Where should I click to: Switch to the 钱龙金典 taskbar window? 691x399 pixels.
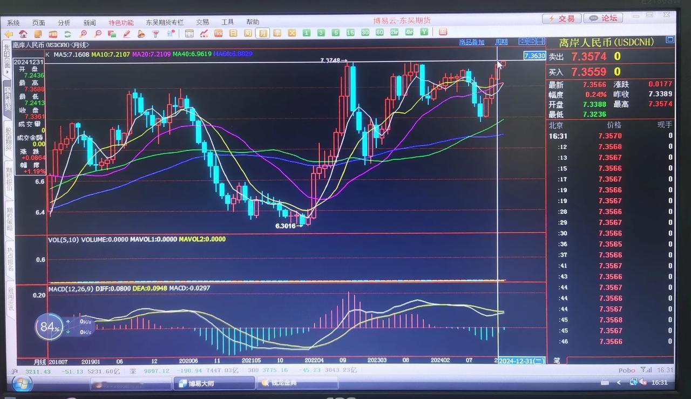tap(297, 383)
